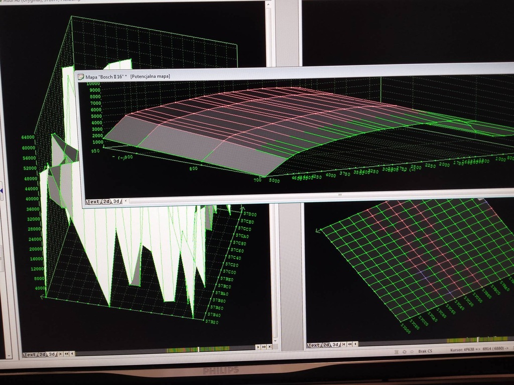Jump to start button in bottom-right window
Viewport: 514px width, 385px height.
(x=344, y=344)
